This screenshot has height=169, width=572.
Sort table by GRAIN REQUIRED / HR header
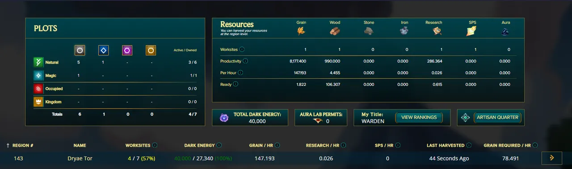tap(507, 145)
